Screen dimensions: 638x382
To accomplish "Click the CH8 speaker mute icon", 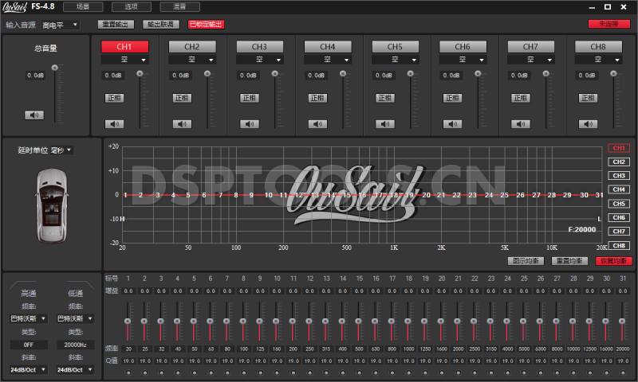I will pyautogui.click(x=589, y=123).
